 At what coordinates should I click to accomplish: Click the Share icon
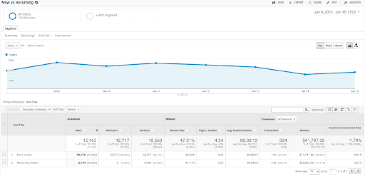[x=310, y=2]
